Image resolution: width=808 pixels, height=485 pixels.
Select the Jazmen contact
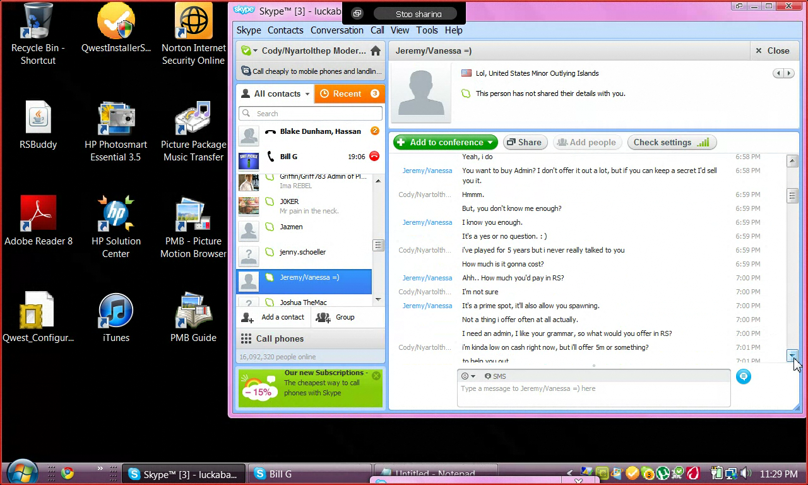[304, 231]
